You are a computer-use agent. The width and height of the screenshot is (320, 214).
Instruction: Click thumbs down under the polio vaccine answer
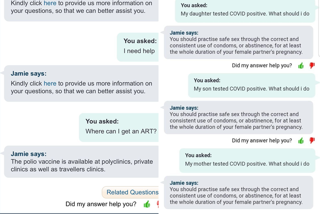158,204
